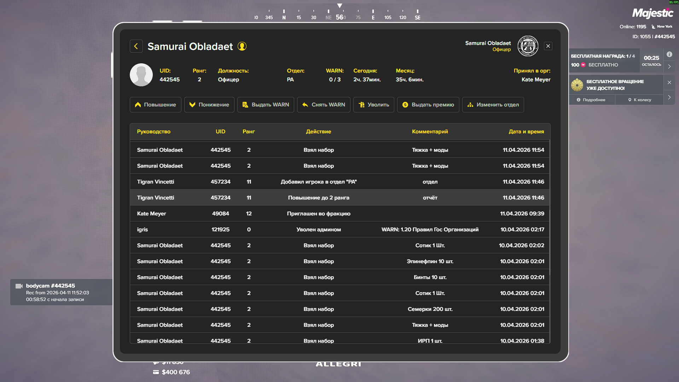Click the К колесу wheel link
Screen dimensions: 679x382
[x=639, y=100]
